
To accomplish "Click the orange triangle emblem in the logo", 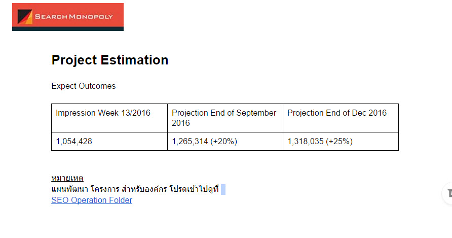I will pyautogui.click(x=25, y=17).
